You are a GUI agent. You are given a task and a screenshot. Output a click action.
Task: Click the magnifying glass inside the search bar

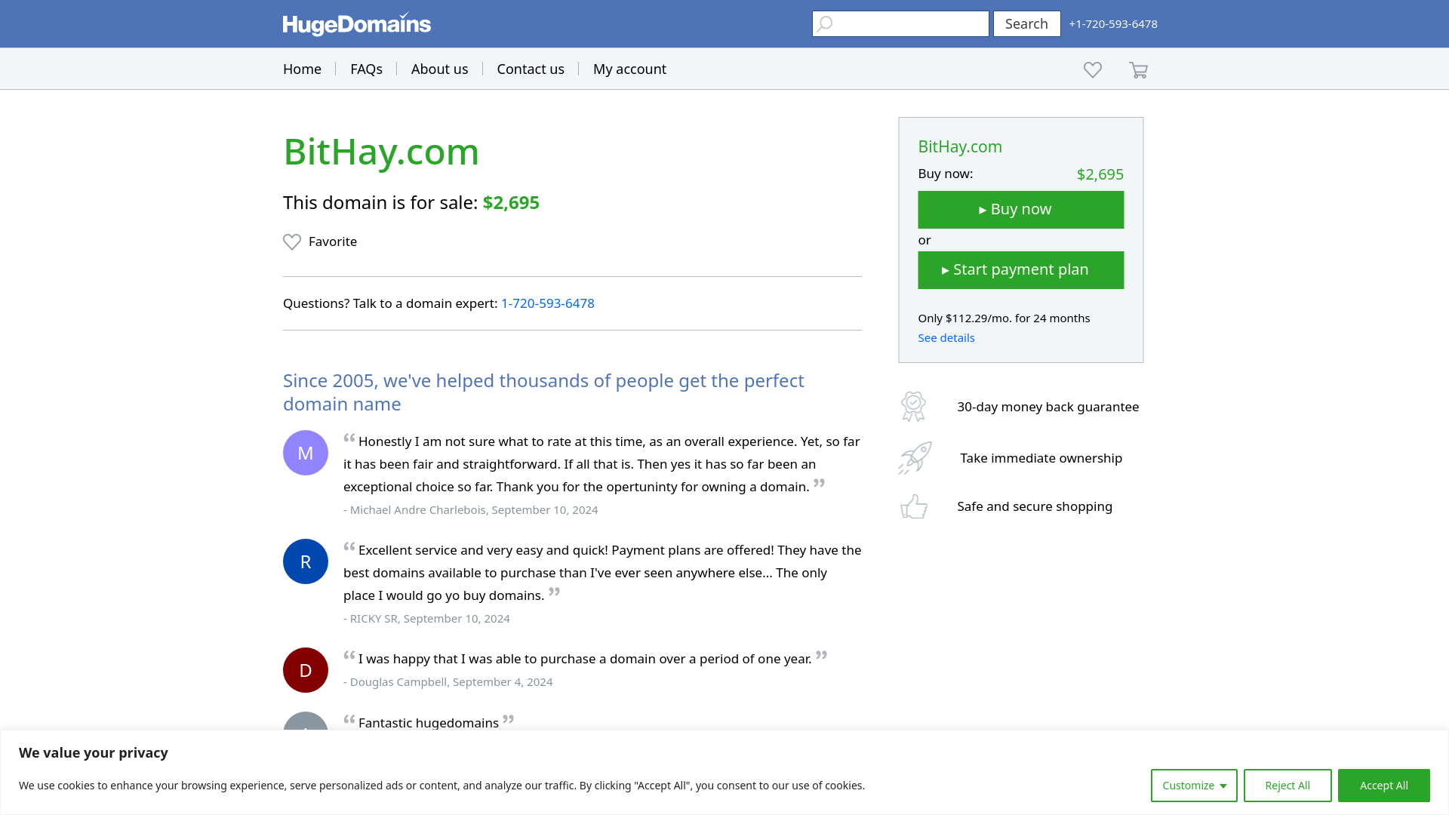pos(824,23)
